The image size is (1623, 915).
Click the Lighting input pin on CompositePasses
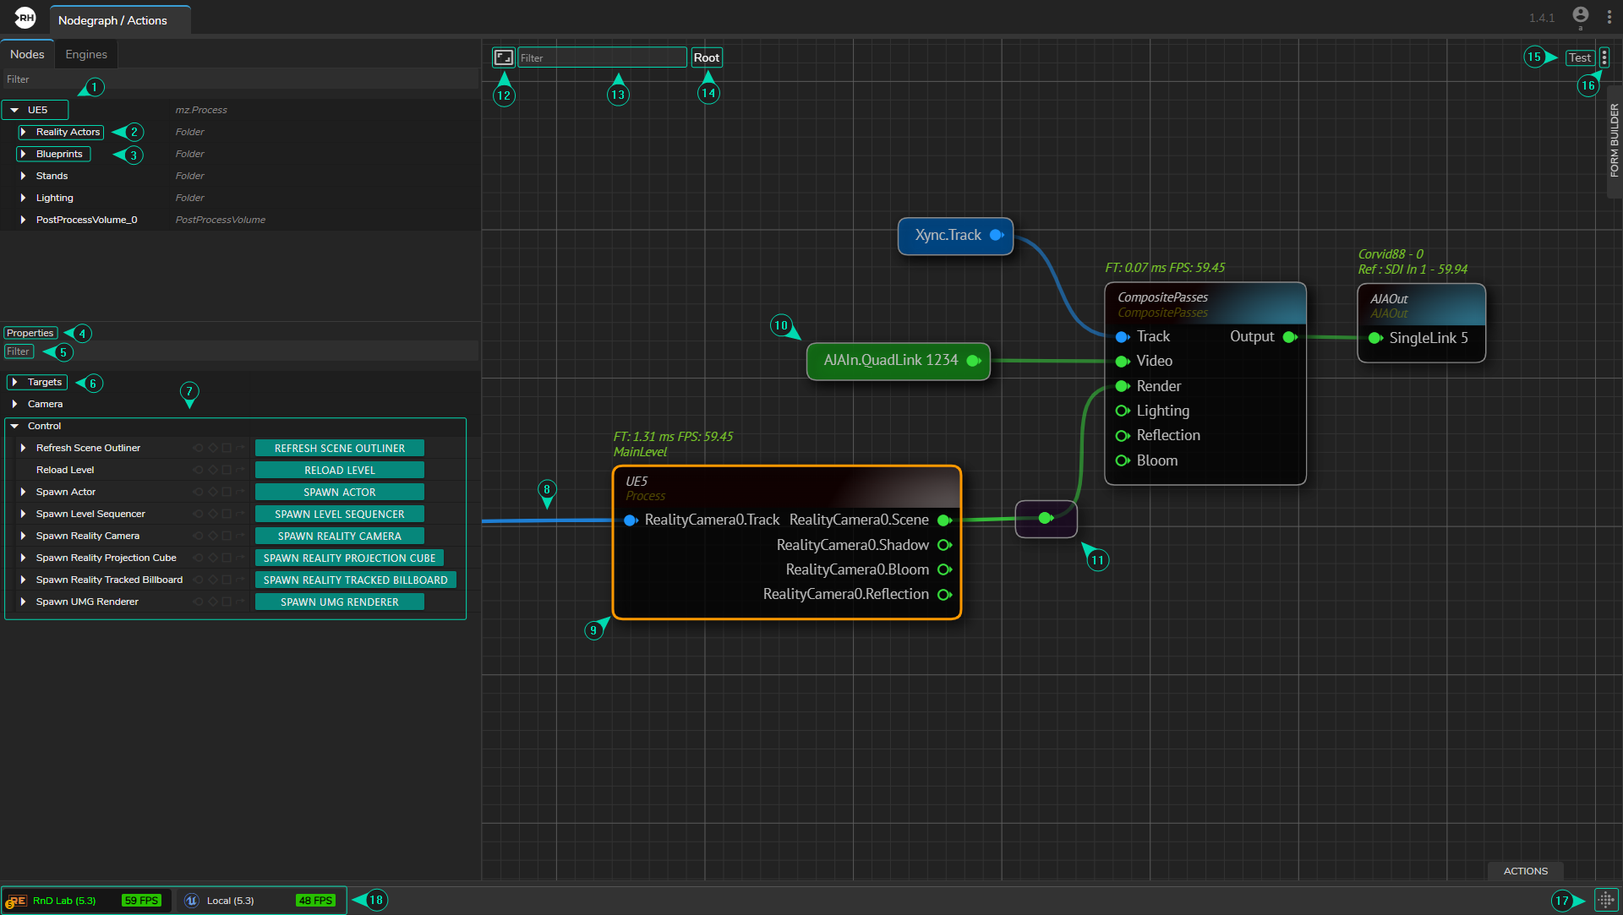pyautogui.click(x=1123, y=411)
